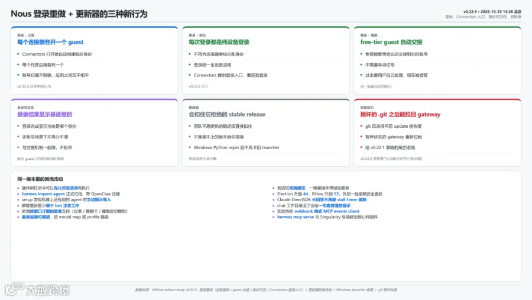Click the blue 'hermes import-agent' link text
The height and width of the screenshot is (300, 532).
tap(43, 194)
